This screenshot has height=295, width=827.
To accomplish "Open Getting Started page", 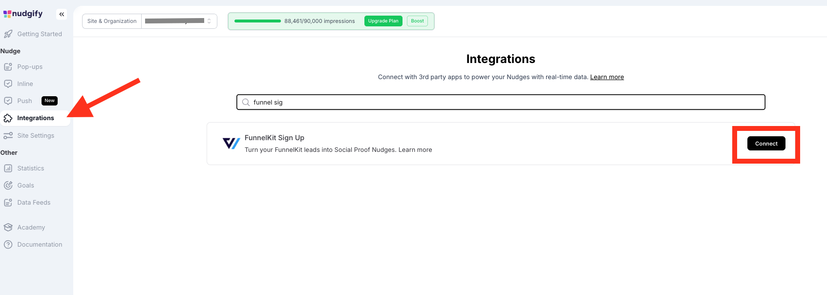I will pyautogui.click(x=40, y=34).
